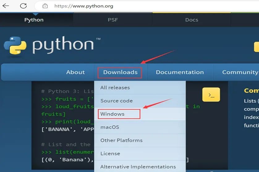Click the browser back arrow
259x172 pixels.
(x=6, y=6)
